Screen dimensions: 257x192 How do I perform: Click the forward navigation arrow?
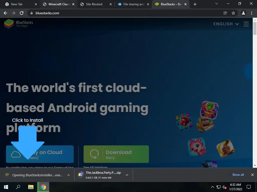[x=14, y=13]
